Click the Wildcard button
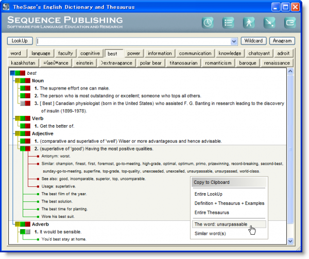 pos(253,41)
